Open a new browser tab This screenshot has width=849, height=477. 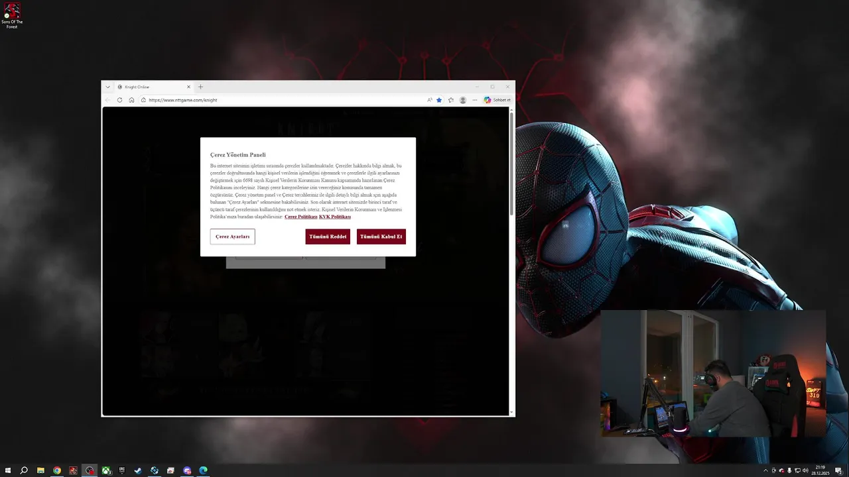(200, 87)
